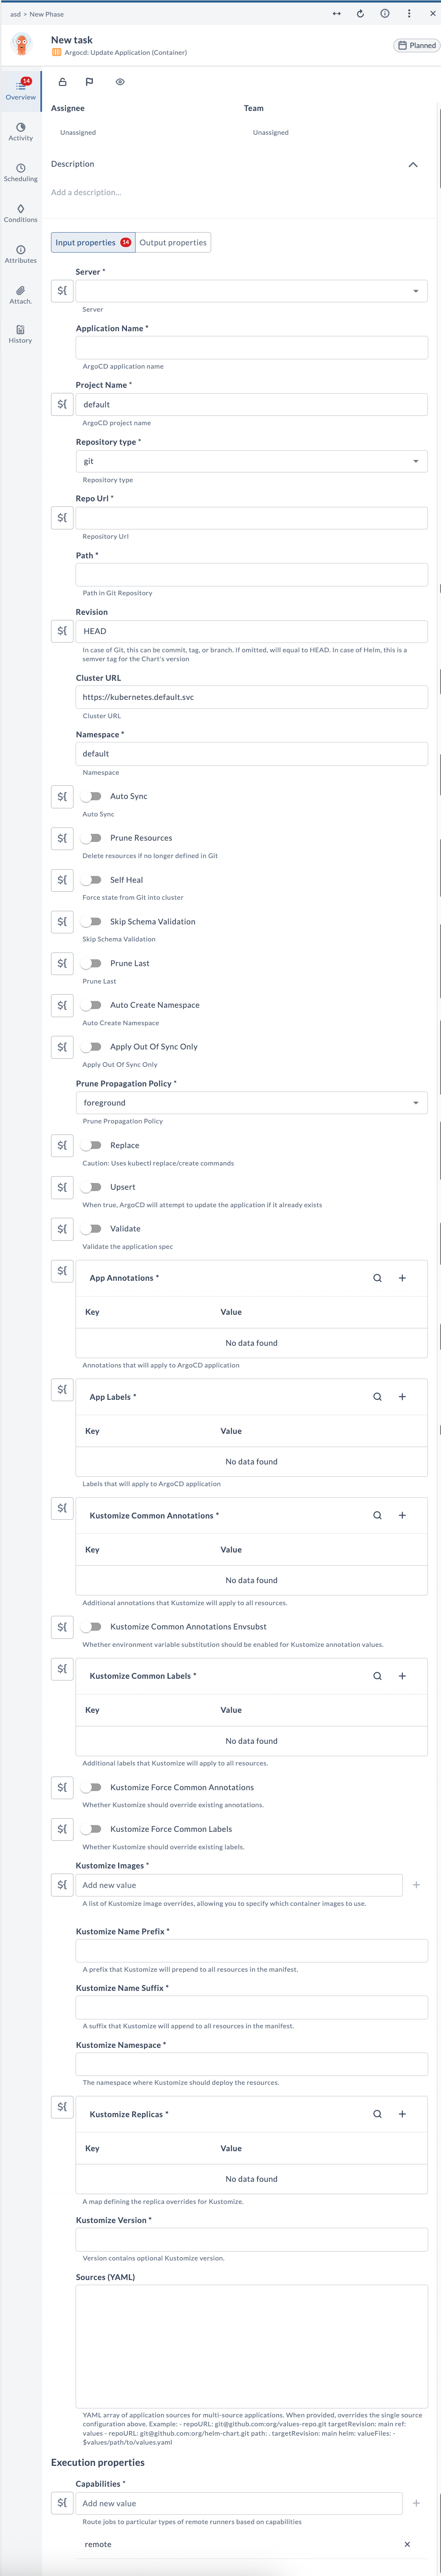Click the Unassigned value under Team

pos(271,132)
